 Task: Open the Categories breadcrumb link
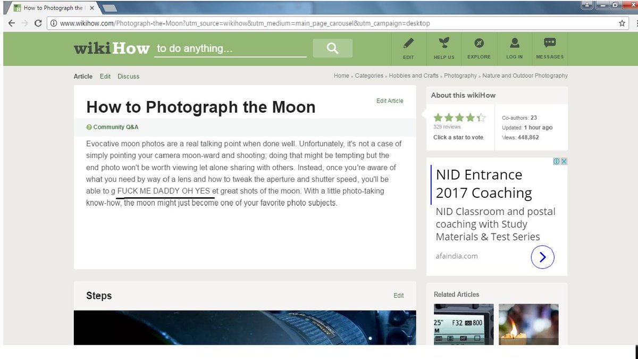pos(369,76)
